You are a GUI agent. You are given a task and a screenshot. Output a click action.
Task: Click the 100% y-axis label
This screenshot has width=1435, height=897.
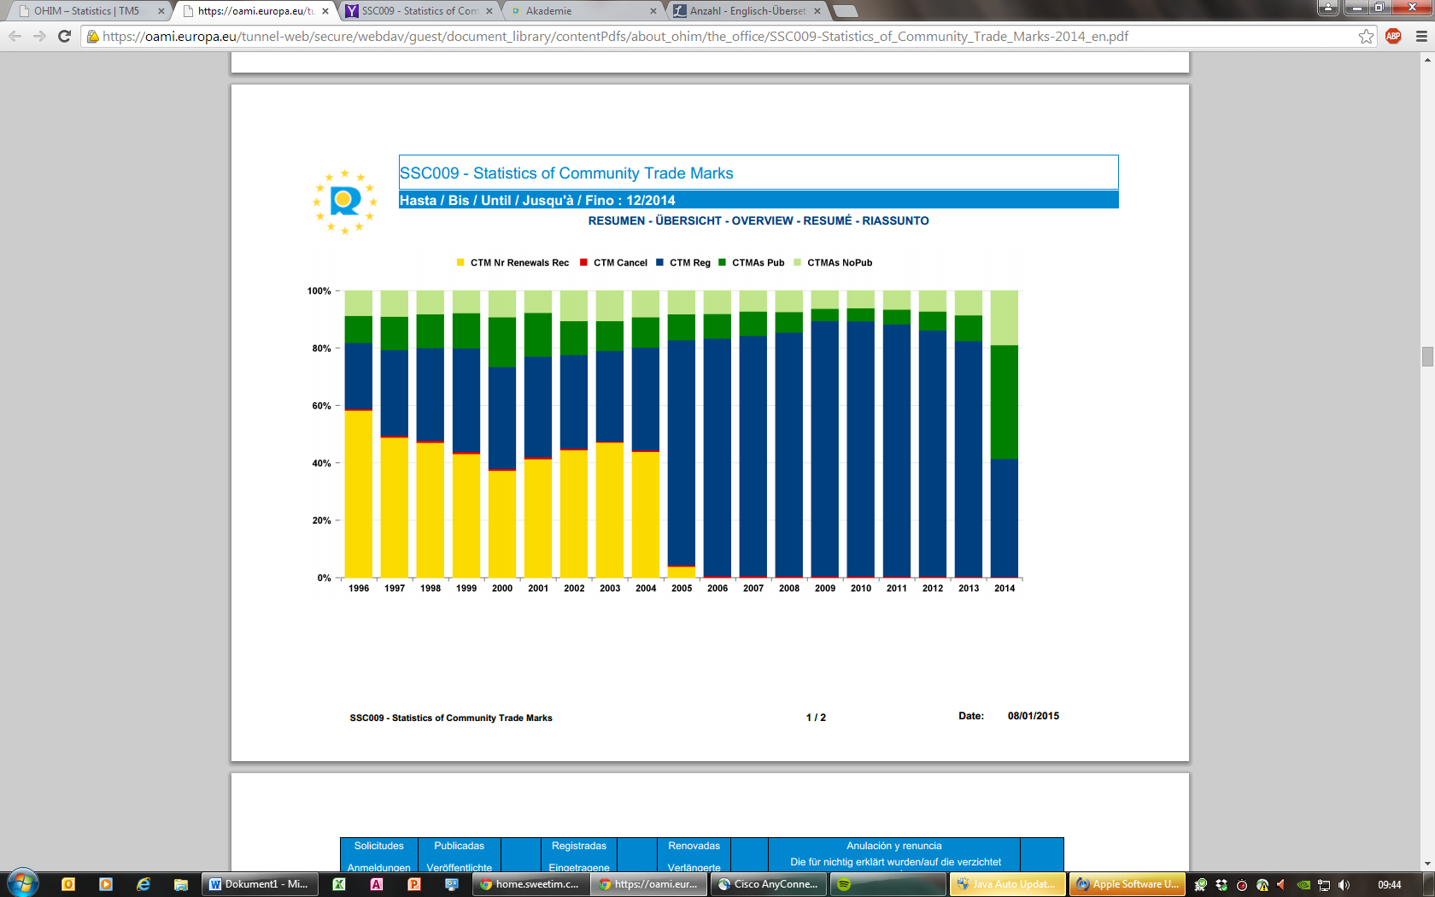[x=319, y=290]
